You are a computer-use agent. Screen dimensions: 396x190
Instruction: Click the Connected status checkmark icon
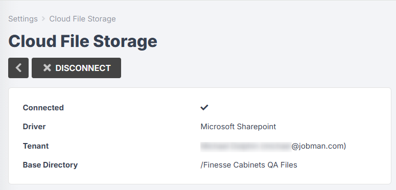tap(204, 107)
